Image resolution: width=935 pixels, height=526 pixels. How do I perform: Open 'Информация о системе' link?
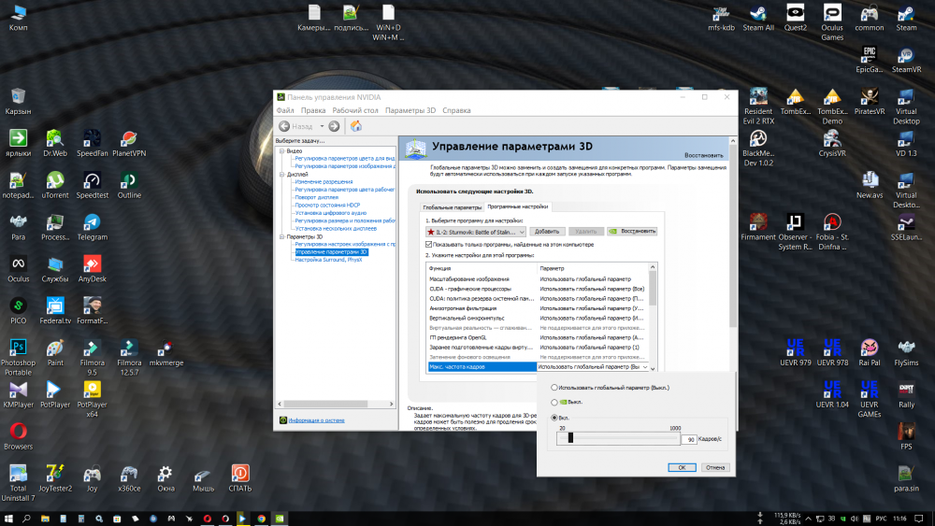click(320, 420)
